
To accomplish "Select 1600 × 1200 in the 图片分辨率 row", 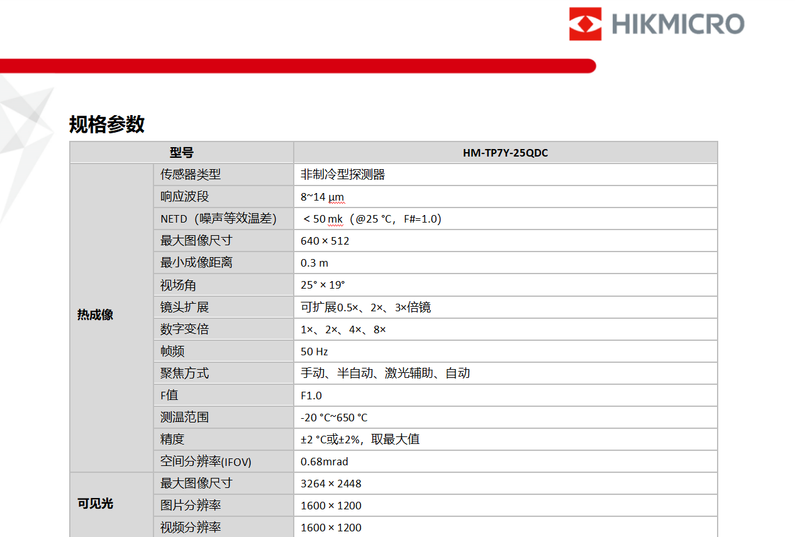I will pyautogui.click(x=331, y=506).
